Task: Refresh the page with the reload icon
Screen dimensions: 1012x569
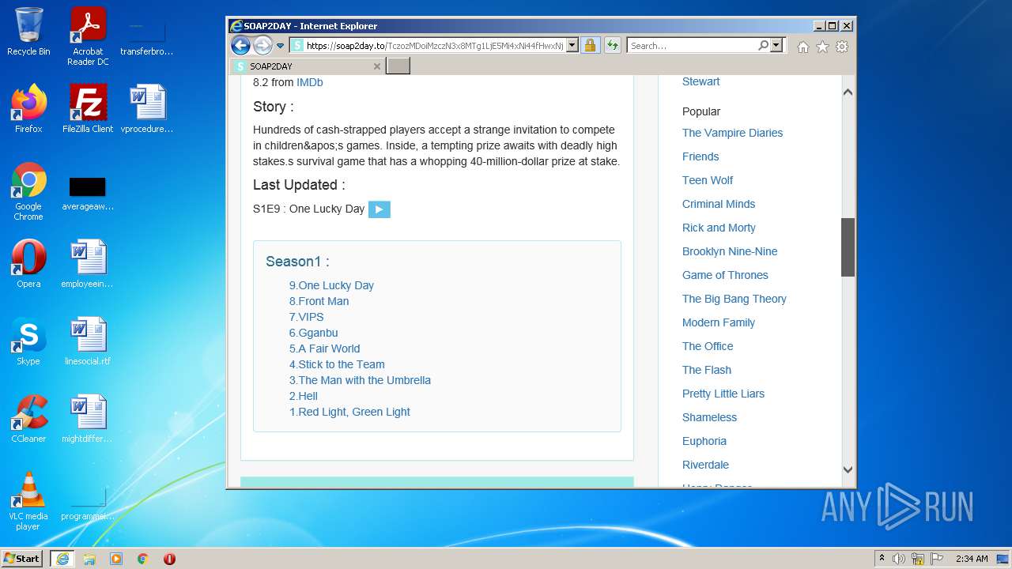Action: click(x=612, y=46)
